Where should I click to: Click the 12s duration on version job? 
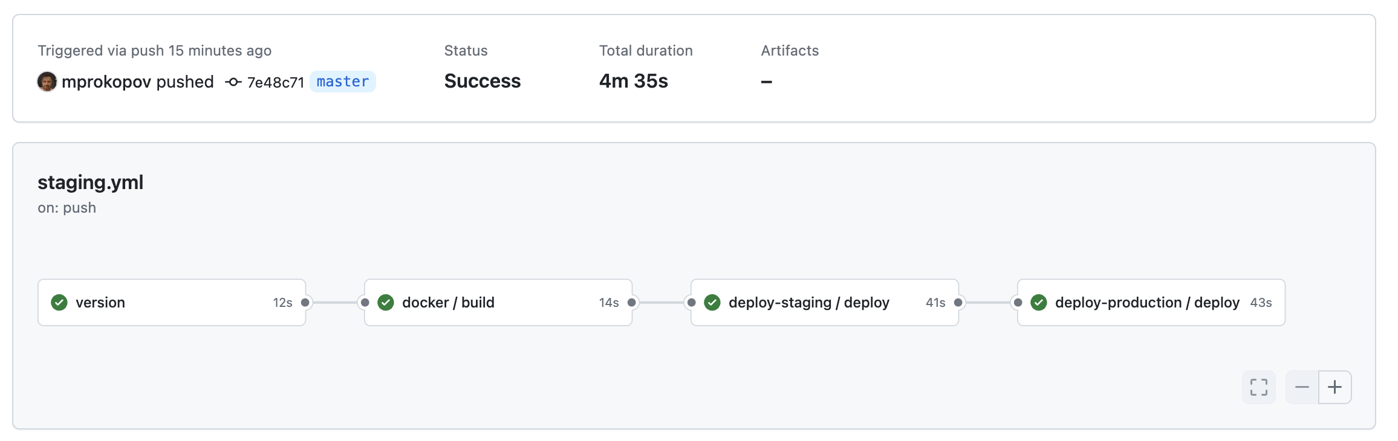click(282, 302)
